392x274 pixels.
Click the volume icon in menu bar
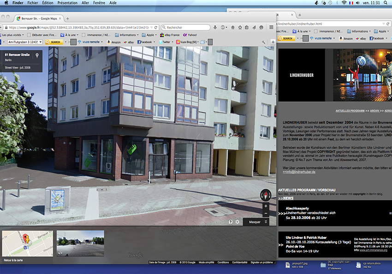[358, 3]
